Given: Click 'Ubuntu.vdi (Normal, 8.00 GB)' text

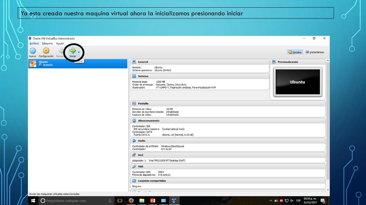Looking at the screenshot, I should 178,135.
